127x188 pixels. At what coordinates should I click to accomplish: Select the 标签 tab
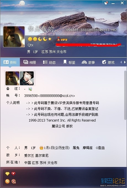tap(69, 62)
